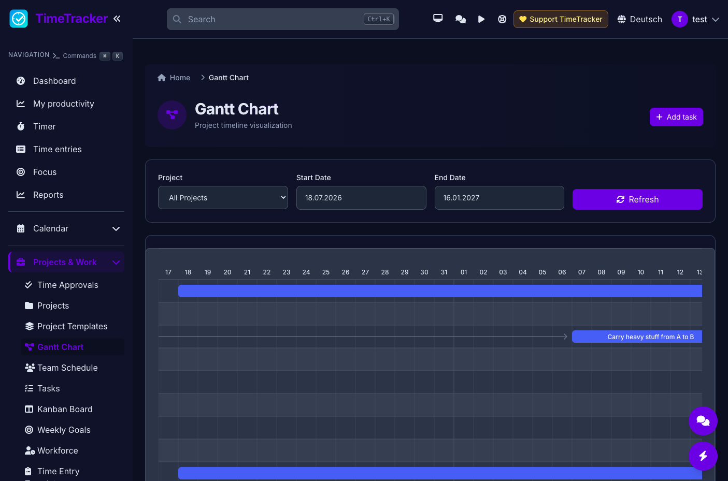Select Gantt Chart in sidebar
The height and width of the screenshot is (481, 728).
point(73,347)
